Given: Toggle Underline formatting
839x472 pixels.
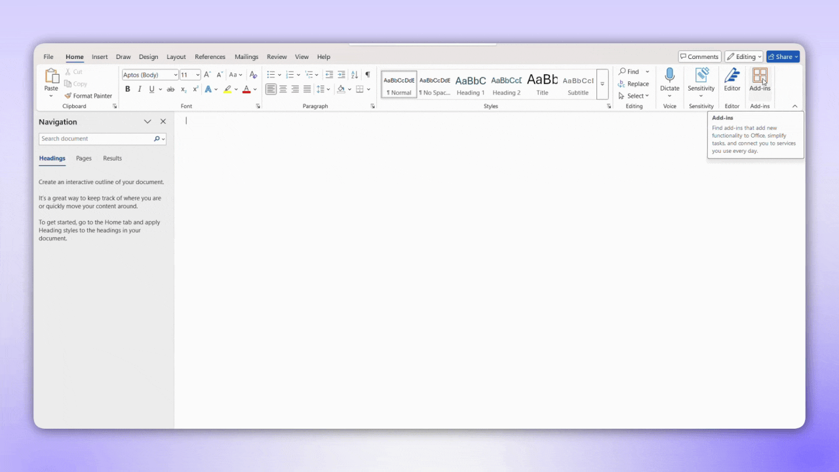Looking at the screenshot, I should [x=151, y=89].
